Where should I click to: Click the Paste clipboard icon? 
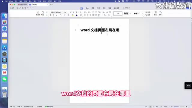coord(43,13)
